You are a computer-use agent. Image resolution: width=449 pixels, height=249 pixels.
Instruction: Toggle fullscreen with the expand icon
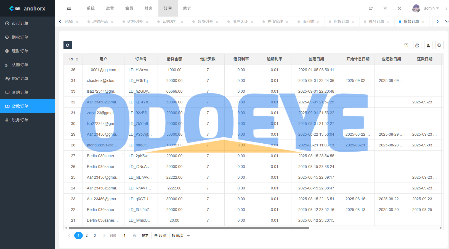coord(399,8)
